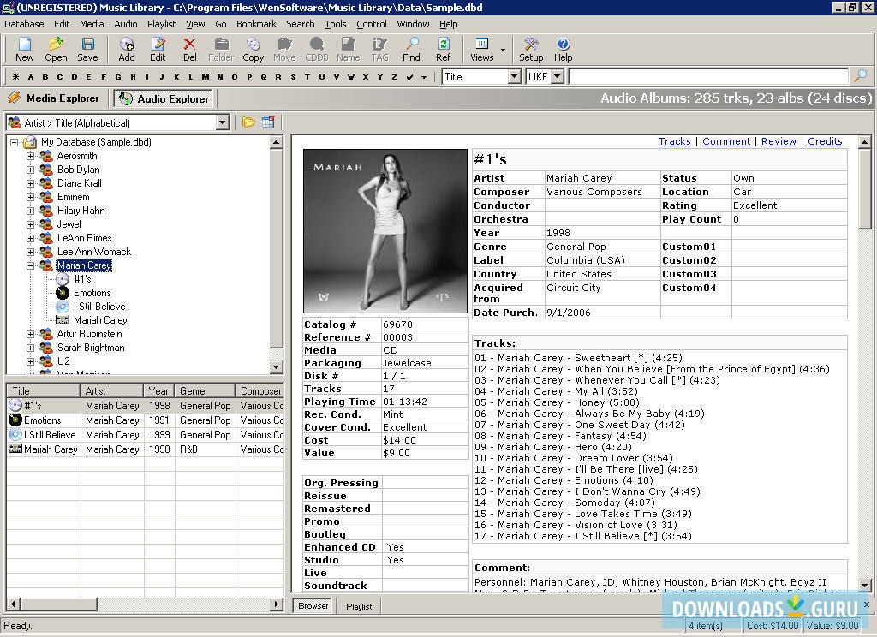
Task: Click right arrow of album list scrollbar
Action: tap(277, 604)
